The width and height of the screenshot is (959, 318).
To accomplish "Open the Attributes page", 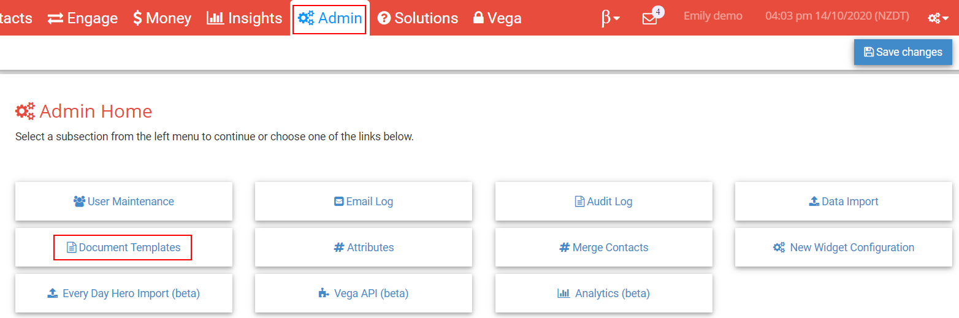I will click(364, 248).
